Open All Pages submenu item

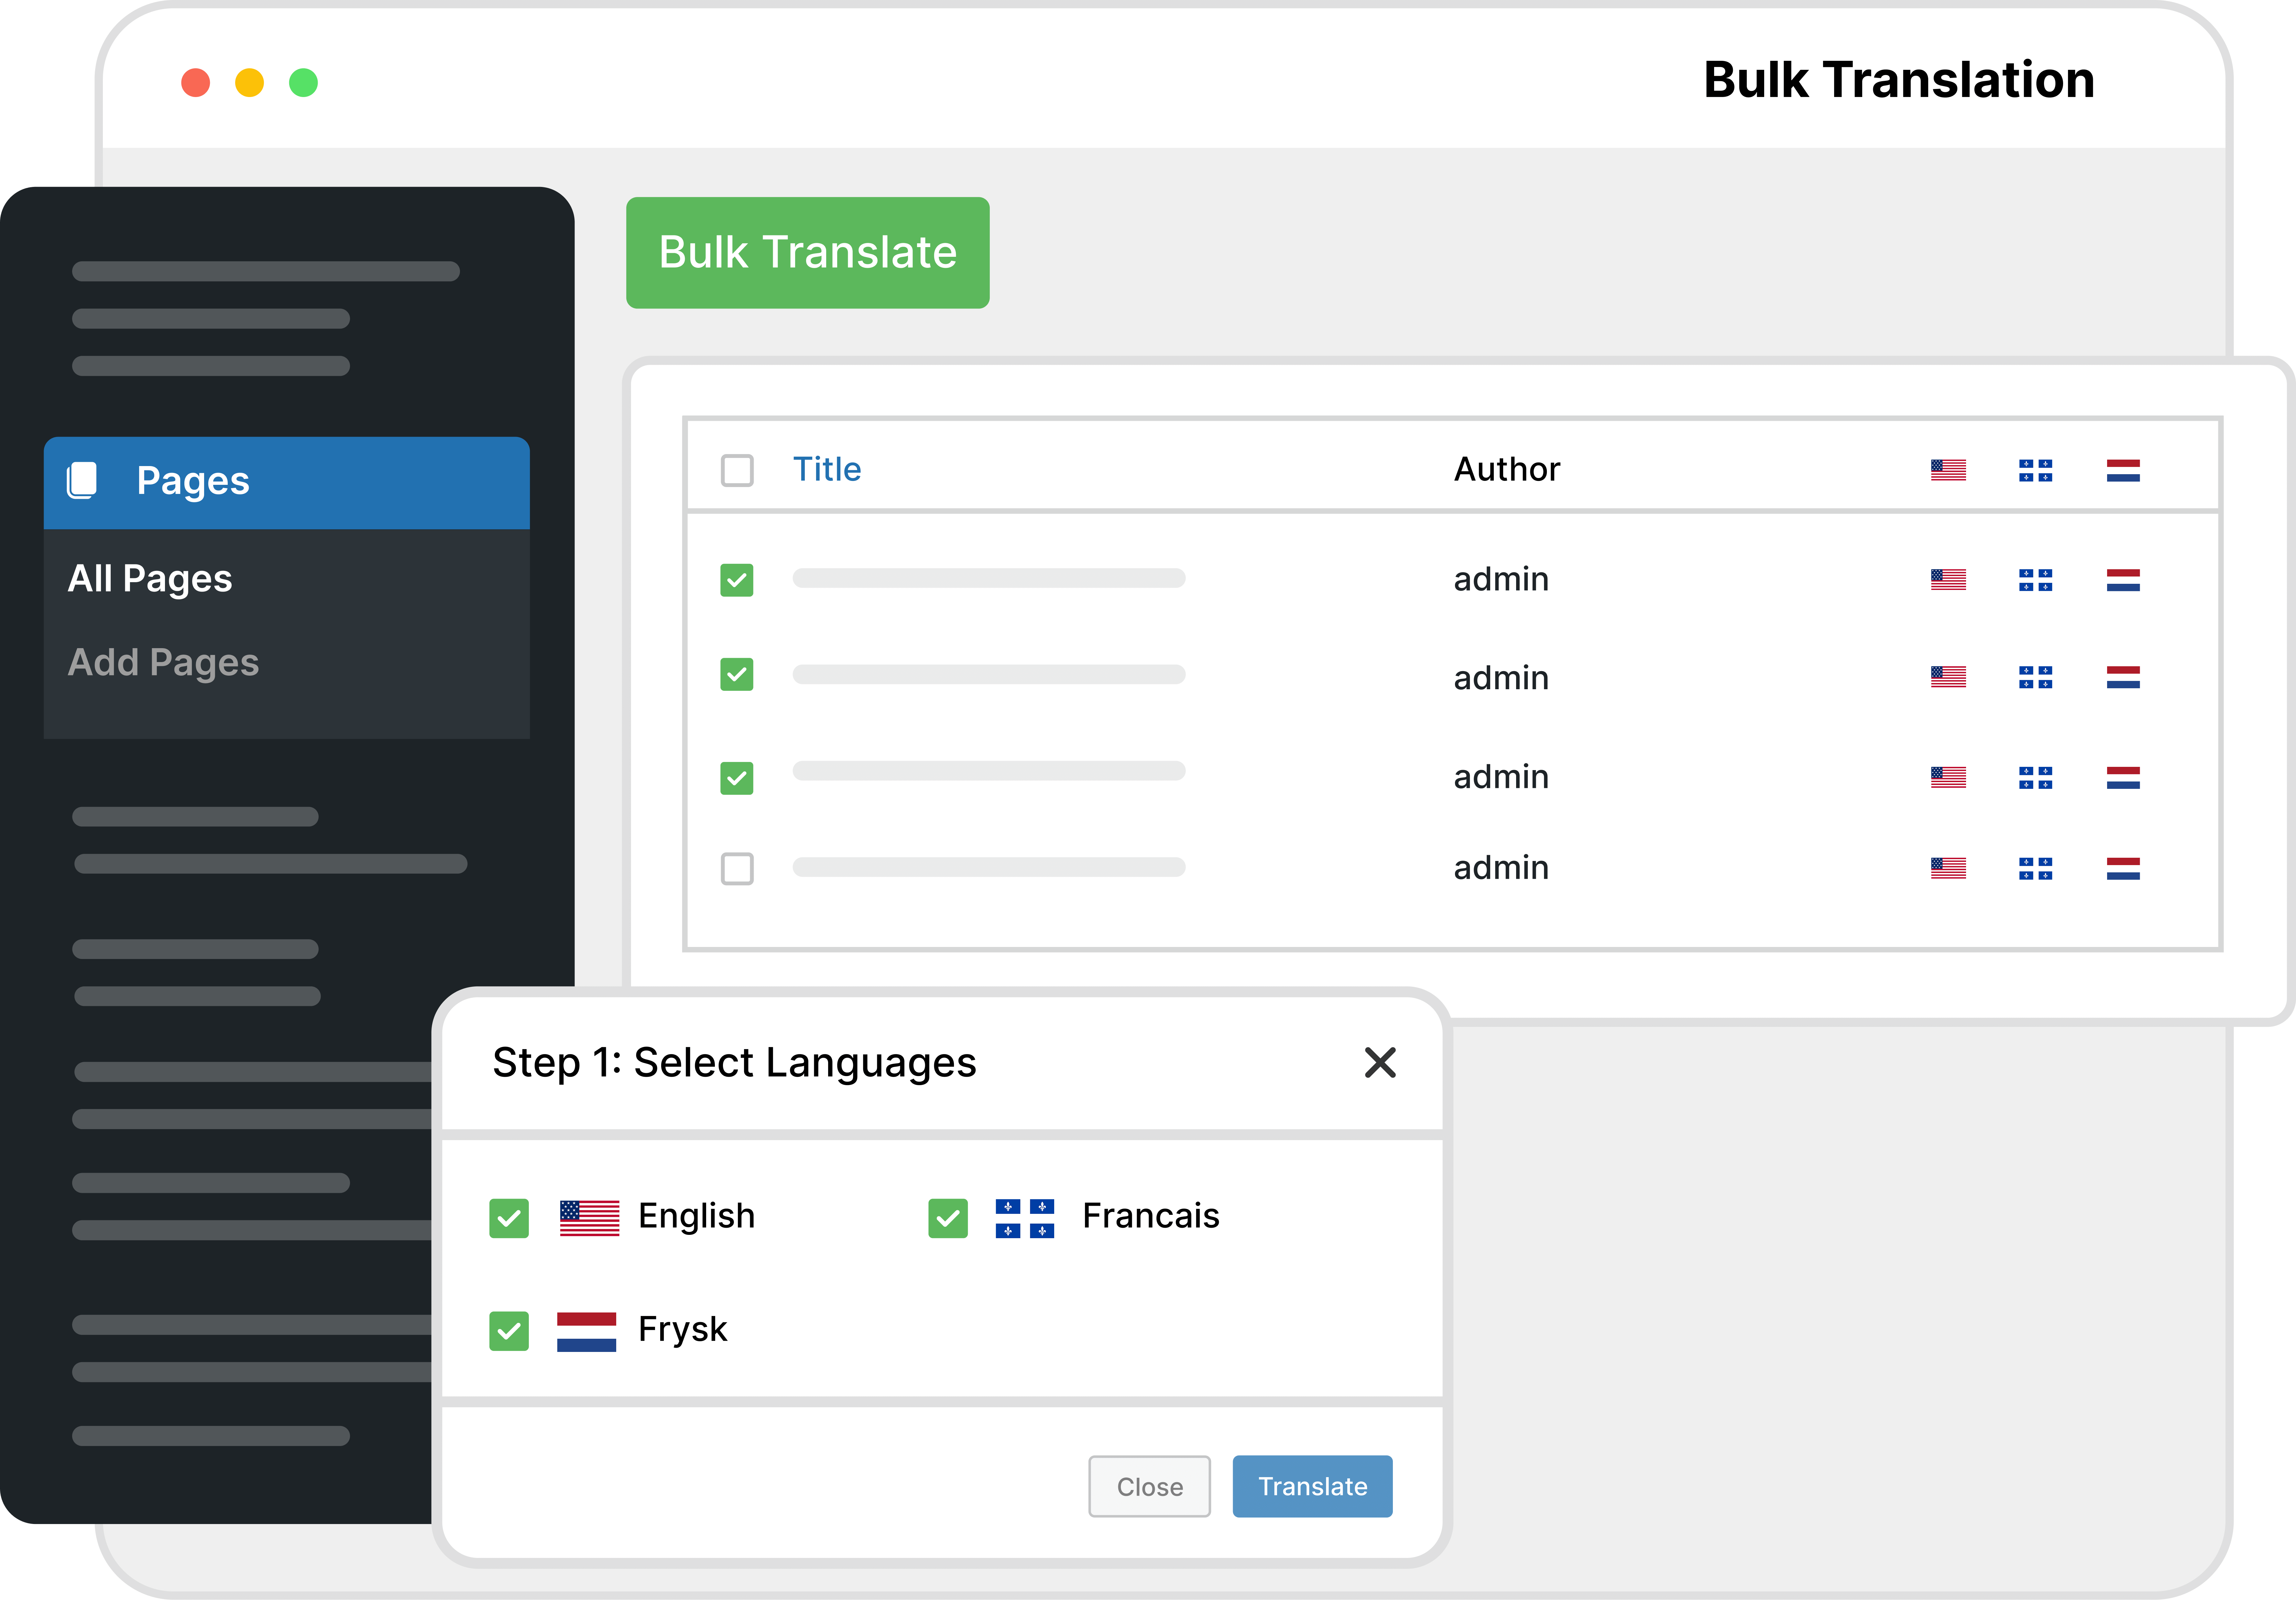pos(150,578)
